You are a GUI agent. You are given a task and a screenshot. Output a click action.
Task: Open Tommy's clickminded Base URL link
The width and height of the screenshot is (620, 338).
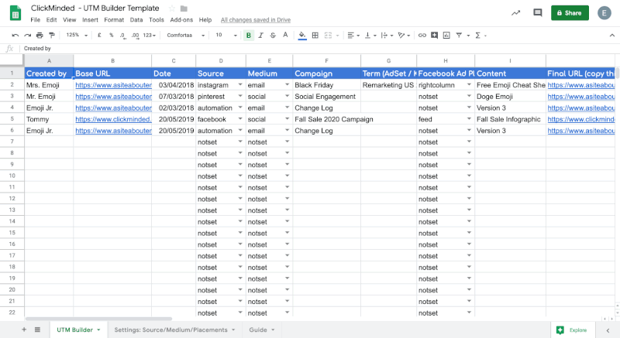click(113, 120)
